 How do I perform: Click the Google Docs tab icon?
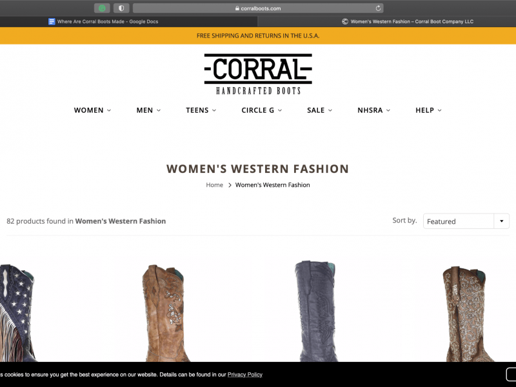click(x=52, y=21)
